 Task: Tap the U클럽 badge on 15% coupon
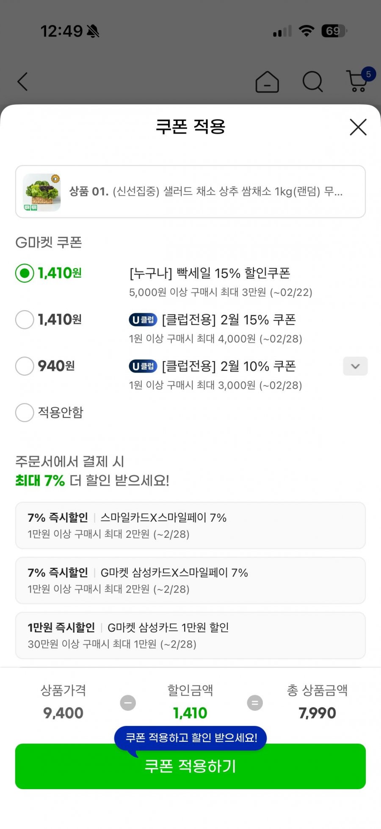click(x=143, y=320)
